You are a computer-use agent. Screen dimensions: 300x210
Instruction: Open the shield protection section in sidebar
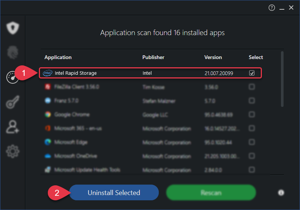pos(13,28)
